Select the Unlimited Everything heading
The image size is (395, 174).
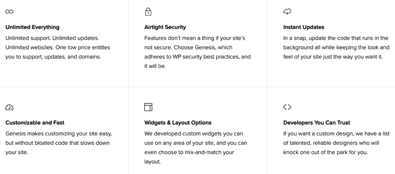32,27
